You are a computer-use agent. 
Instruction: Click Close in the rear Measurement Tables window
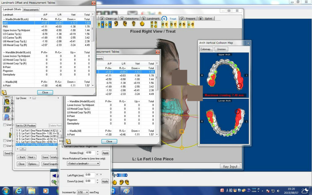click(x=109, y=141)
